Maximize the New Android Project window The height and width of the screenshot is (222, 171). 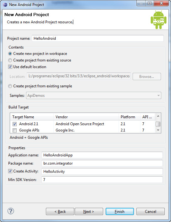click(150, 3)
